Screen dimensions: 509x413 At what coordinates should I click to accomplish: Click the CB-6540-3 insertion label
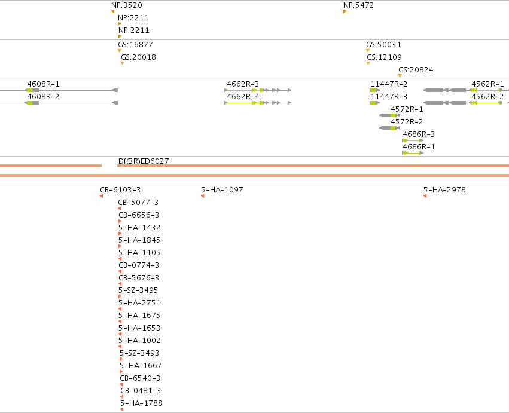tap(140, 378)
